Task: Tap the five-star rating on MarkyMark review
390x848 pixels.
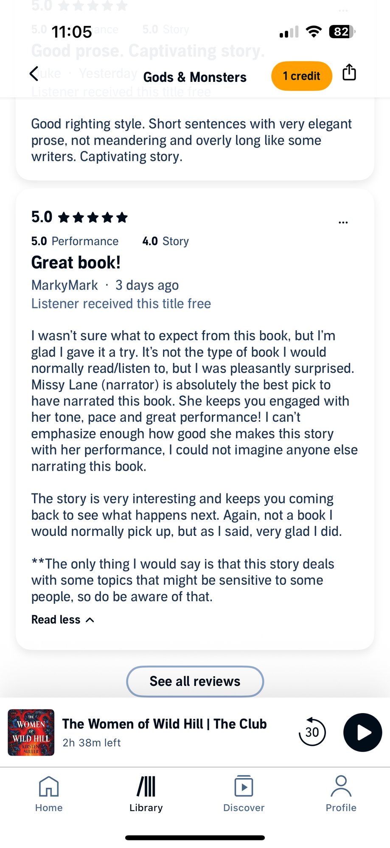Action: (93, 218)
